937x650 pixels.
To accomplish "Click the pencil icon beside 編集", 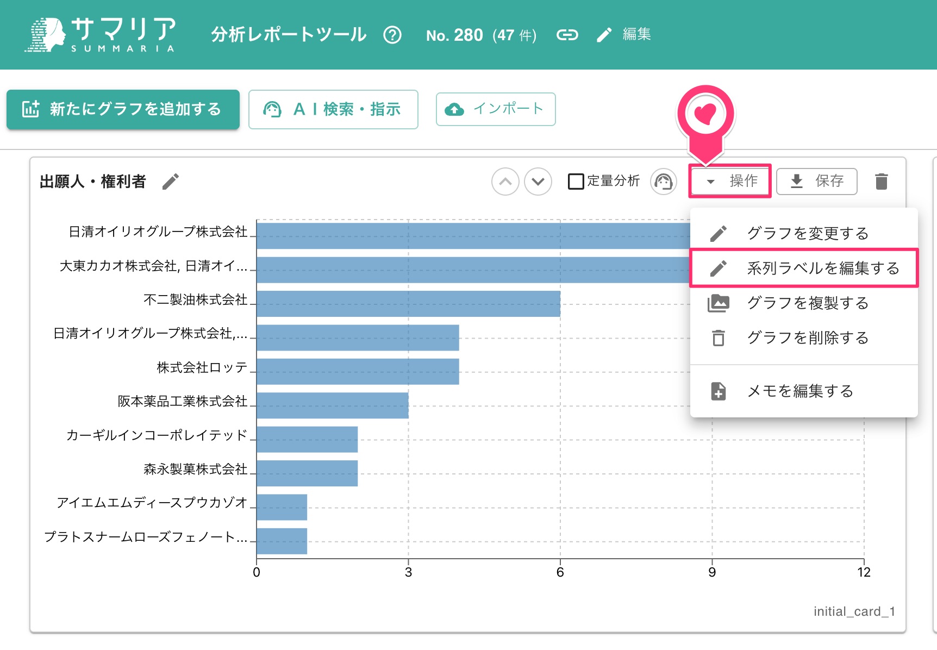I will tap(604, 35).
